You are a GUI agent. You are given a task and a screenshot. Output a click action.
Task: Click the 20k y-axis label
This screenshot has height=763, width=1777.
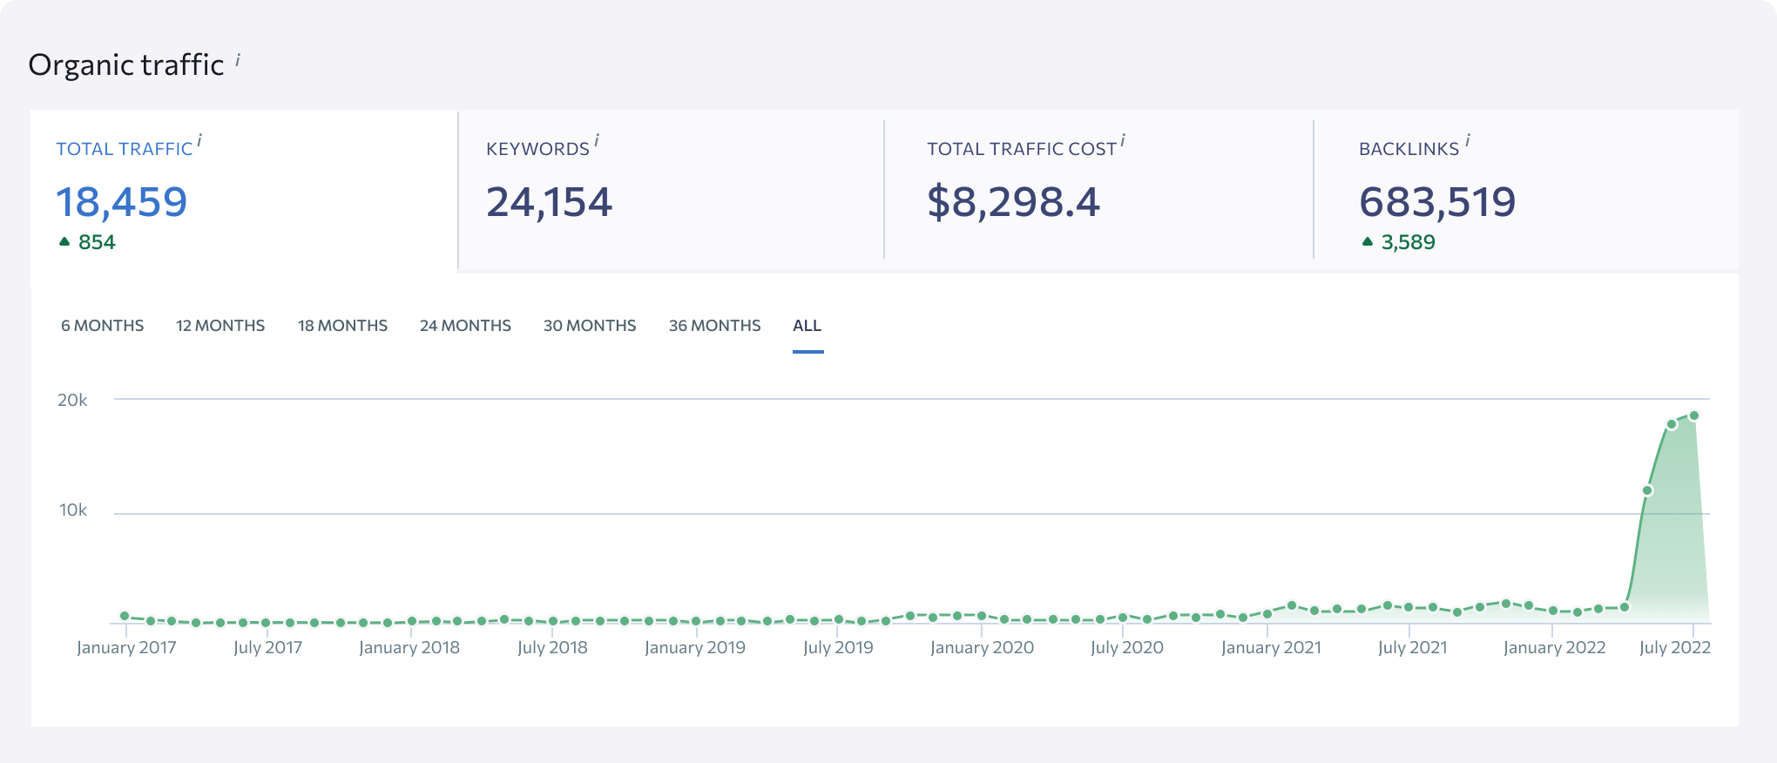72,401
